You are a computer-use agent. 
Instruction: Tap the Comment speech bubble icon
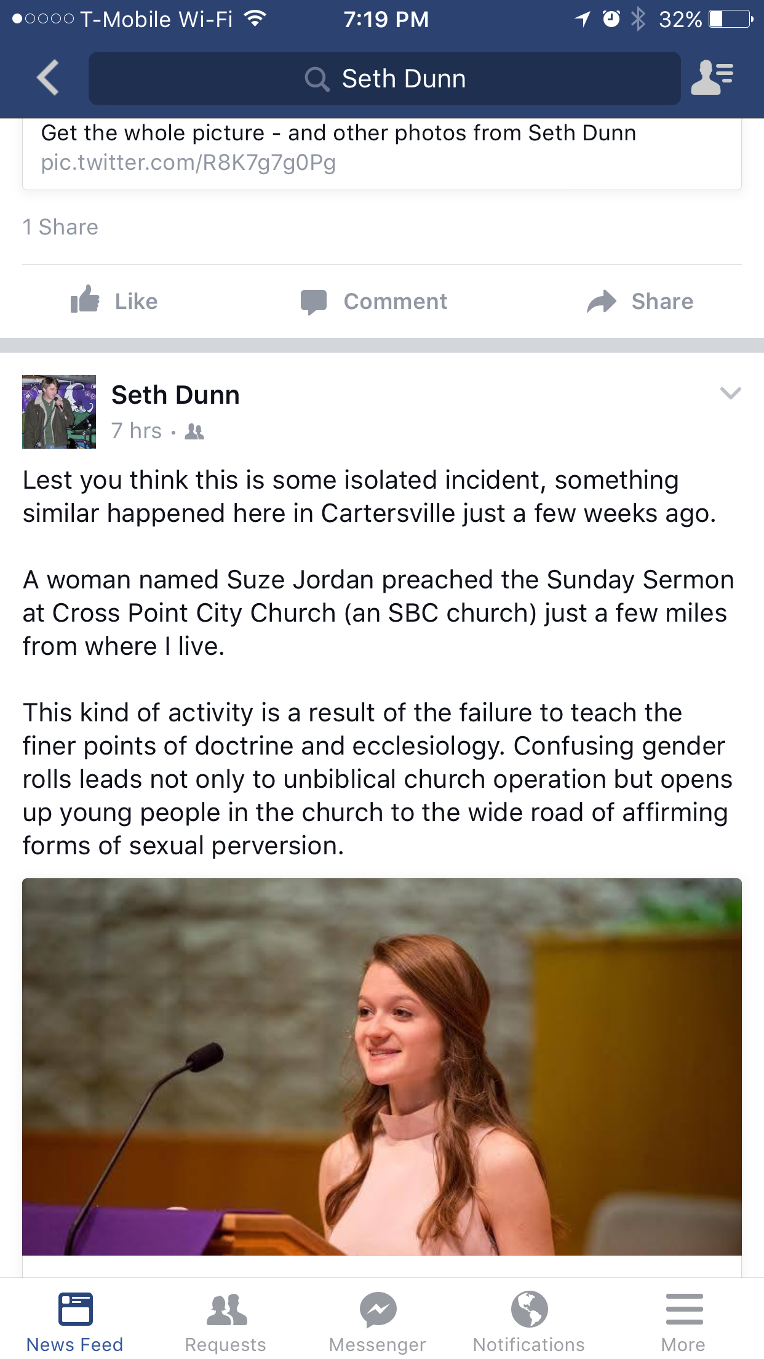(314, 302)
